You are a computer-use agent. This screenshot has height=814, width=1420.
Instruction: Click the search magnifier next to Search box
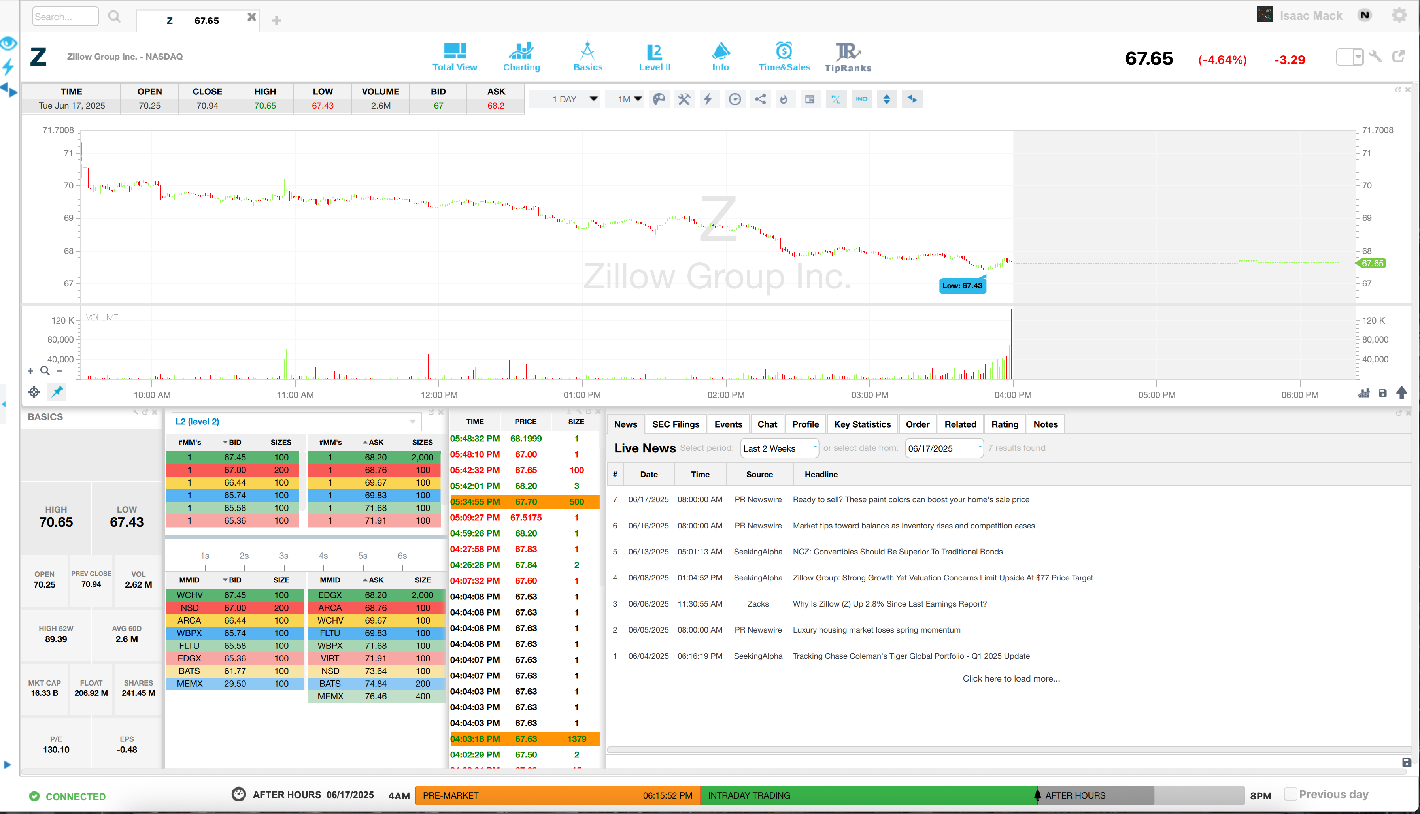114,17
